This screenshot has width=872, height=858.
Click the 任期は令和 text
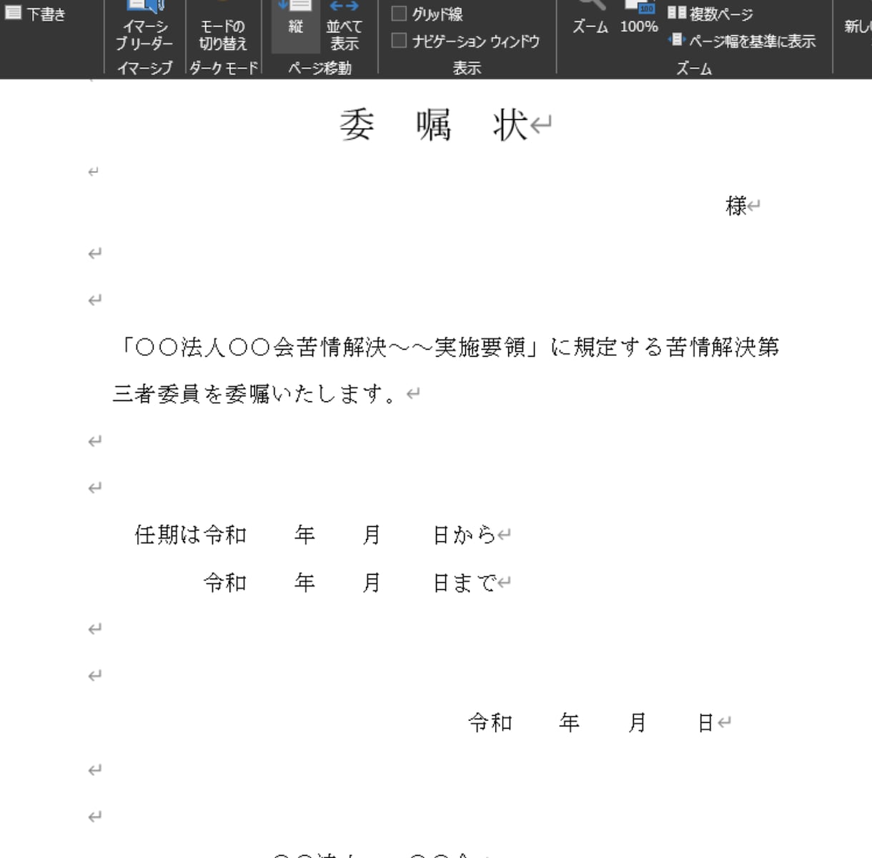point(191,535)
